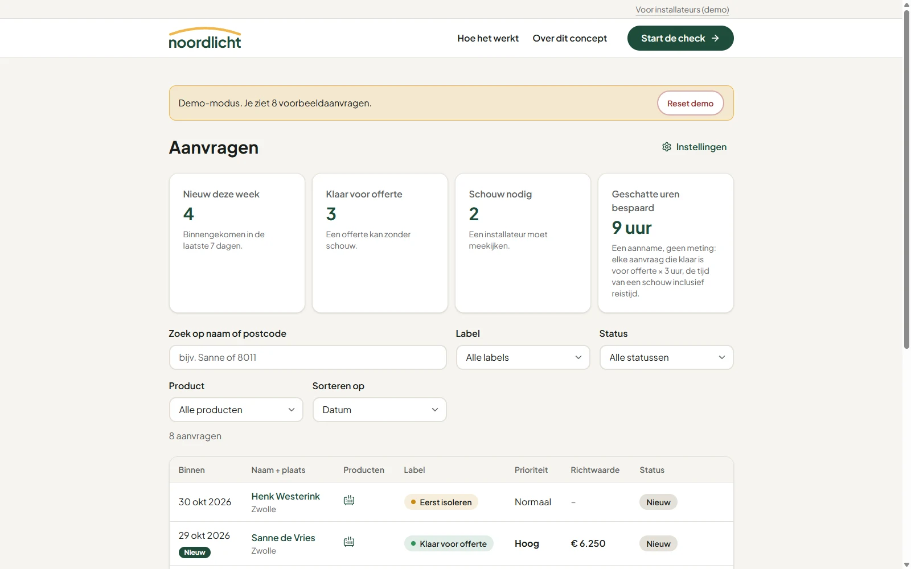
Task: Click 'Nieuw deze week' stat card
Action: (237, 243)
